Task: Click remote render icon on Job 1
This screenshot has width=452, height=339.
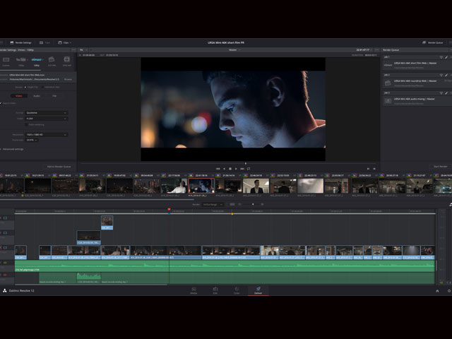Action: [441, 57]
